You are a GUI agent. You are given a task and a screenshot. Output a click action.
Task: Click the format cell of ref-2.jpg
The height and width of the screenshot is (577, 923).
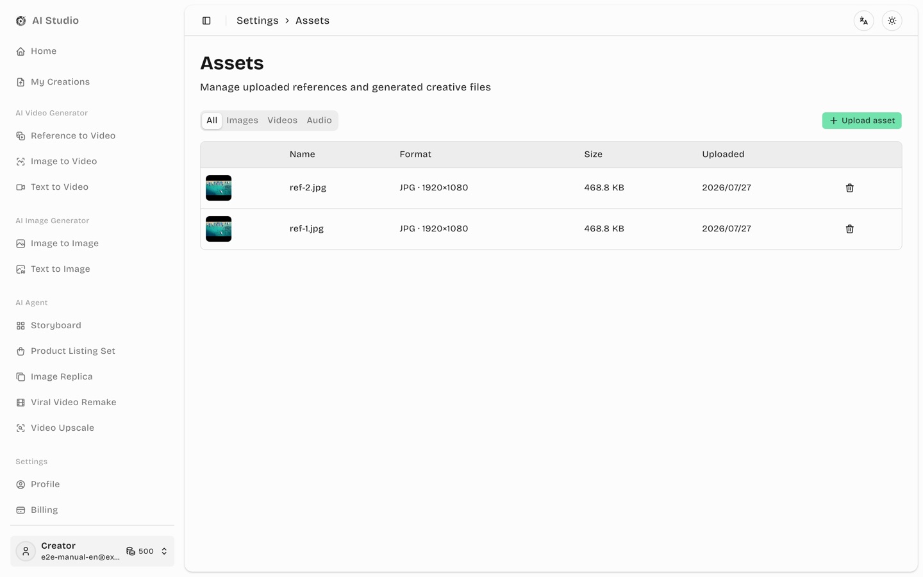[x=434, y=188]
